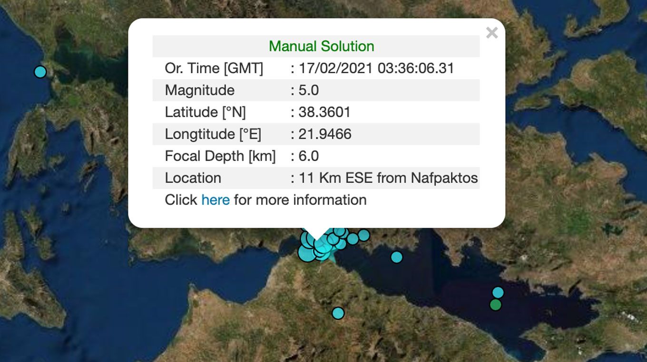The height and width of the screenshot is (362, 647).
Task: Click the latitude value 38.3601
Action: (x=324, y=112)
